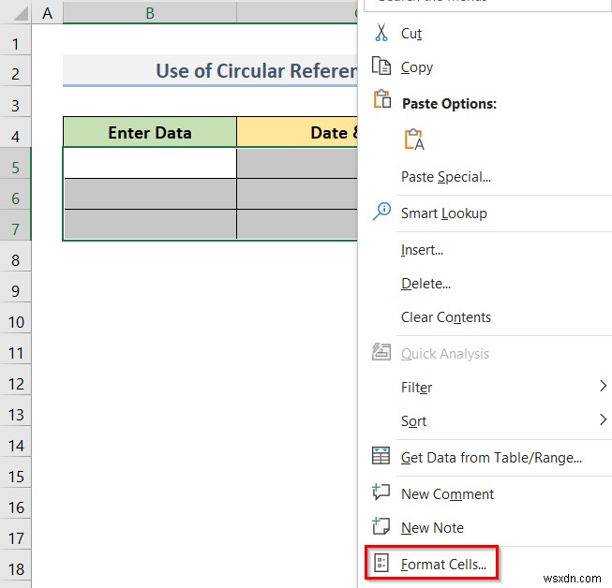Select Smart Lookup menu entry
The image size is (612, 588).
[x=444, y=213]
